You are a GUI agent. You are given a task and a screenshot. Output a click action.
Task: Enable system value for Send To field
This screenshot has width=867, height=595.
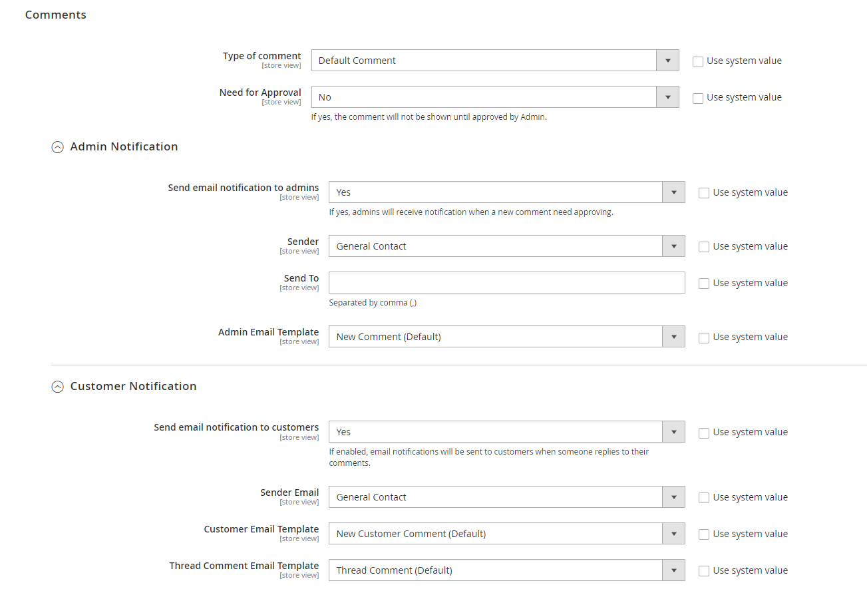704,284
